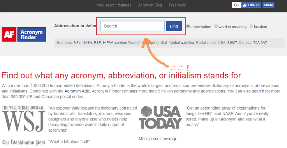
Task: Click the random example link
Action: [x=121, y=43]
